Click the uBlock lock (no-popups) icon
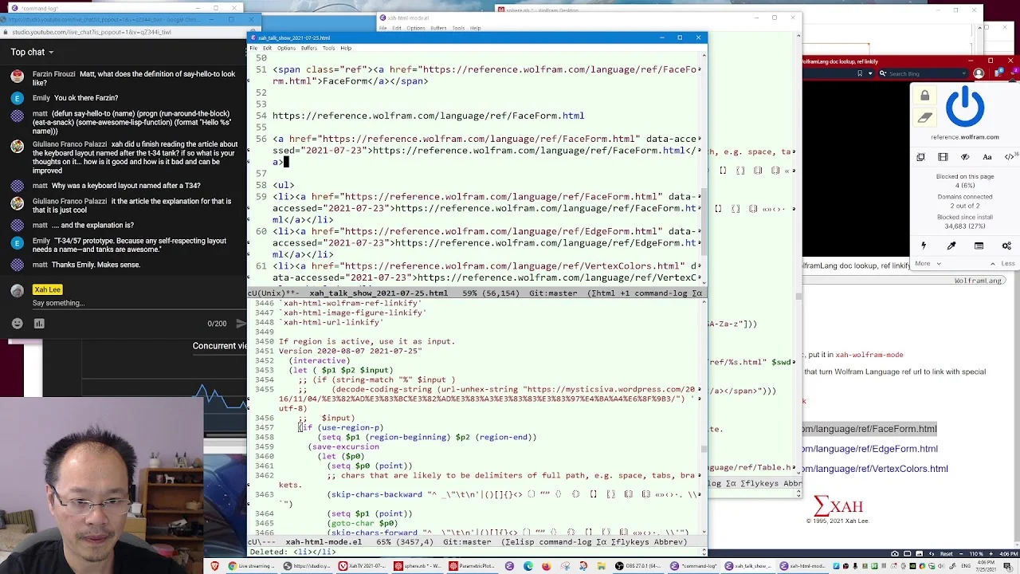 click(x=924, y=96)
